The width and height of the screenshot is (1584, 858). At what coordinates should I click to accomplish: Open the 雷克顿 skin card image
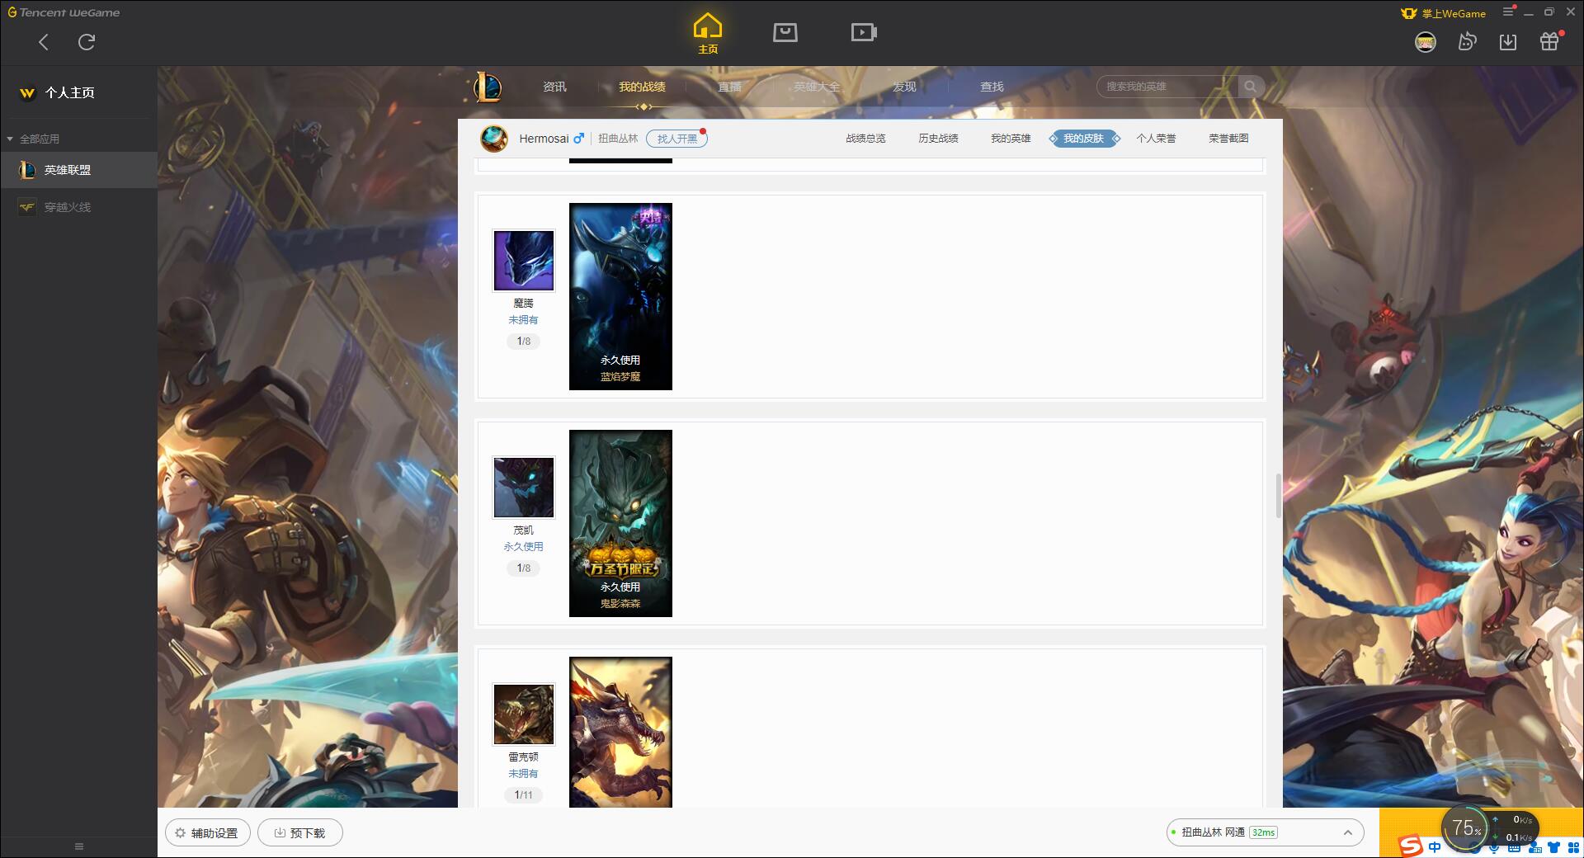pos(620,732)
